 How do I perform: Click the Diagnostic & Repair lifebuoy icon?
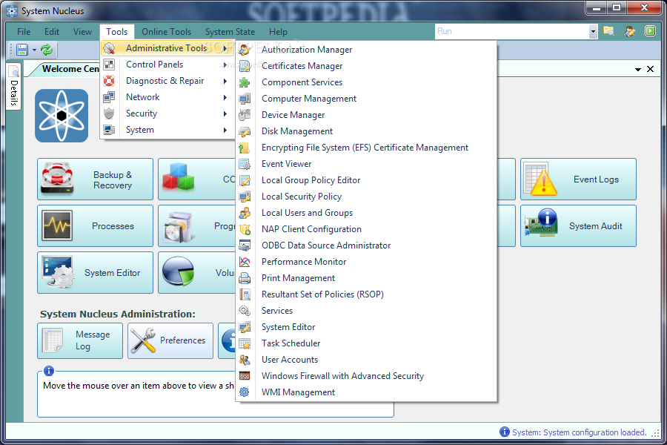coord(109,81)
